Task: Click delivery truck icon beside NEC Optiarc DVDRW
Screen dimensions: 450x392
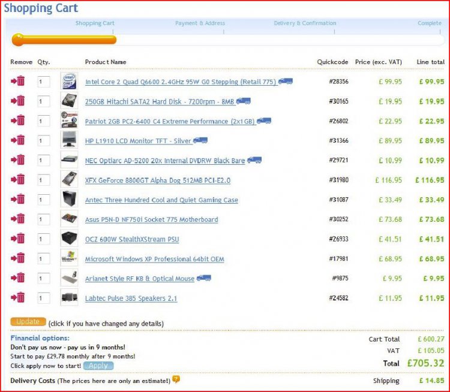Action: 254,159
